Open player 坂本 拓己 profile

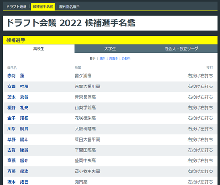click(x=18, y=182)
